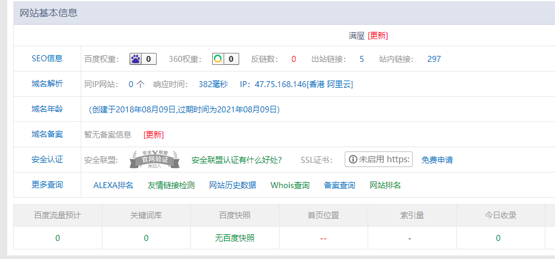Click the 关键词库 value 0
Screen dimensions: 555x259
click(x=146, y=238)
